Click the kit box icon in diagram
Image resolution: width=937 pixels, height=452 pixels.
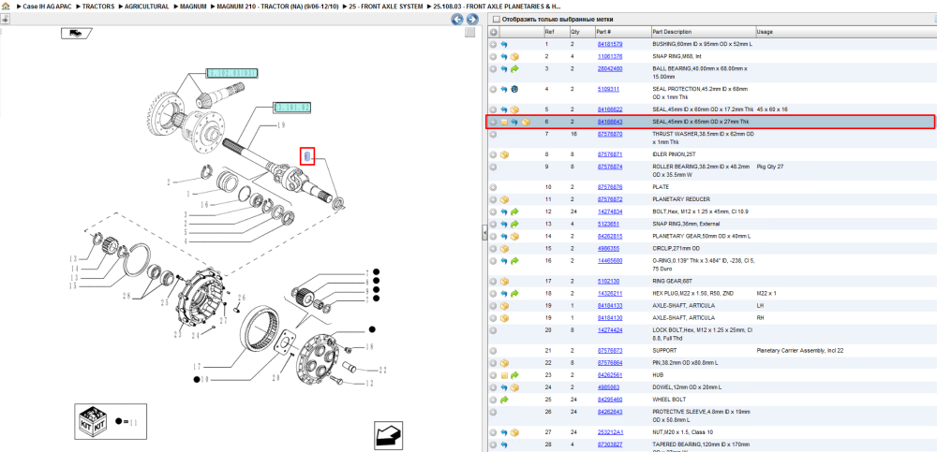(92, 420)
